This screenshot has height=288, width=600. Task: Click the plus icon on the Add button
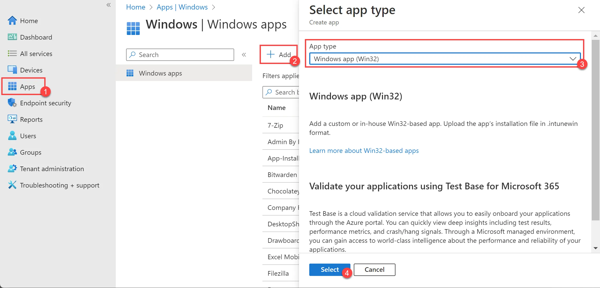271,54
